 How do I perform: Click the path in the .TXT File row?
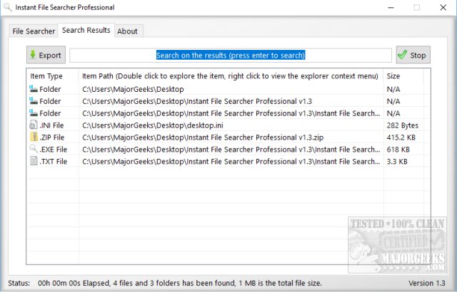pyautogui.click(x=231, y=161)
